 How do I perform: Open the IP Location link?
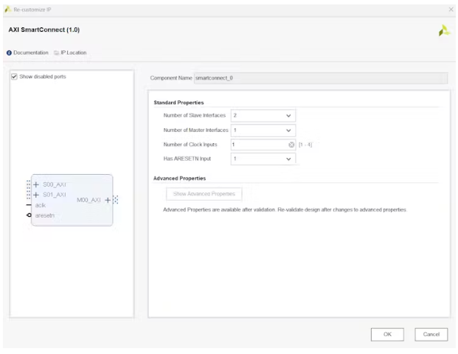click(x=73, y=53)
